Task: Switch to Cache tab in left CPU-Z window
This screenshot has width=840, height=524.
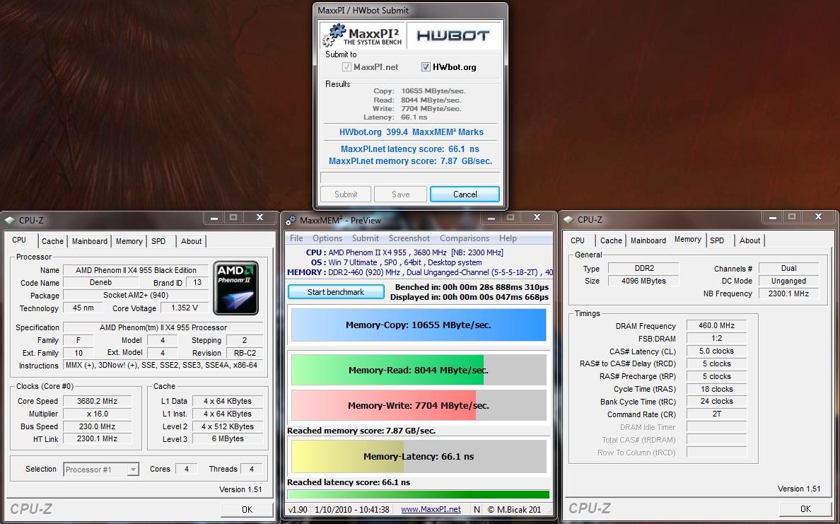Action: click(x=52, y=241)
